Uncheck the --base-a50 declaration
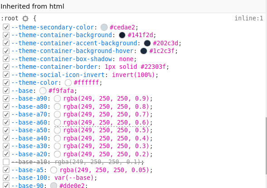This screenshot has width=267, height=188. pos(6,130)
